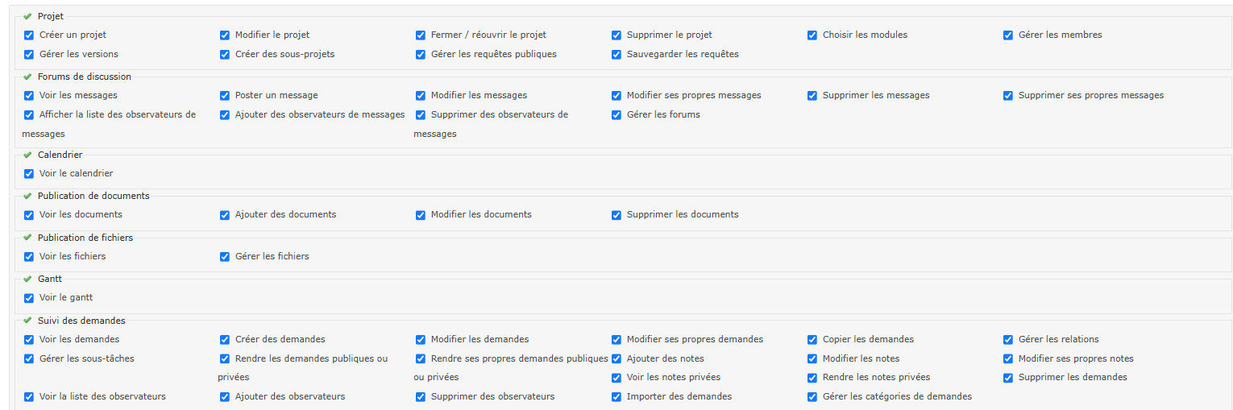Uncheck the 'Voir le calendrier' checkbox
The image size is (1233, 410).
29,174
